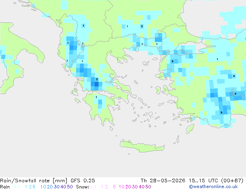Click the "(00+87)" forecast offset text
The height and width of the screenshot is (190, 246).
pyautogui.click(x=232, y=181)
